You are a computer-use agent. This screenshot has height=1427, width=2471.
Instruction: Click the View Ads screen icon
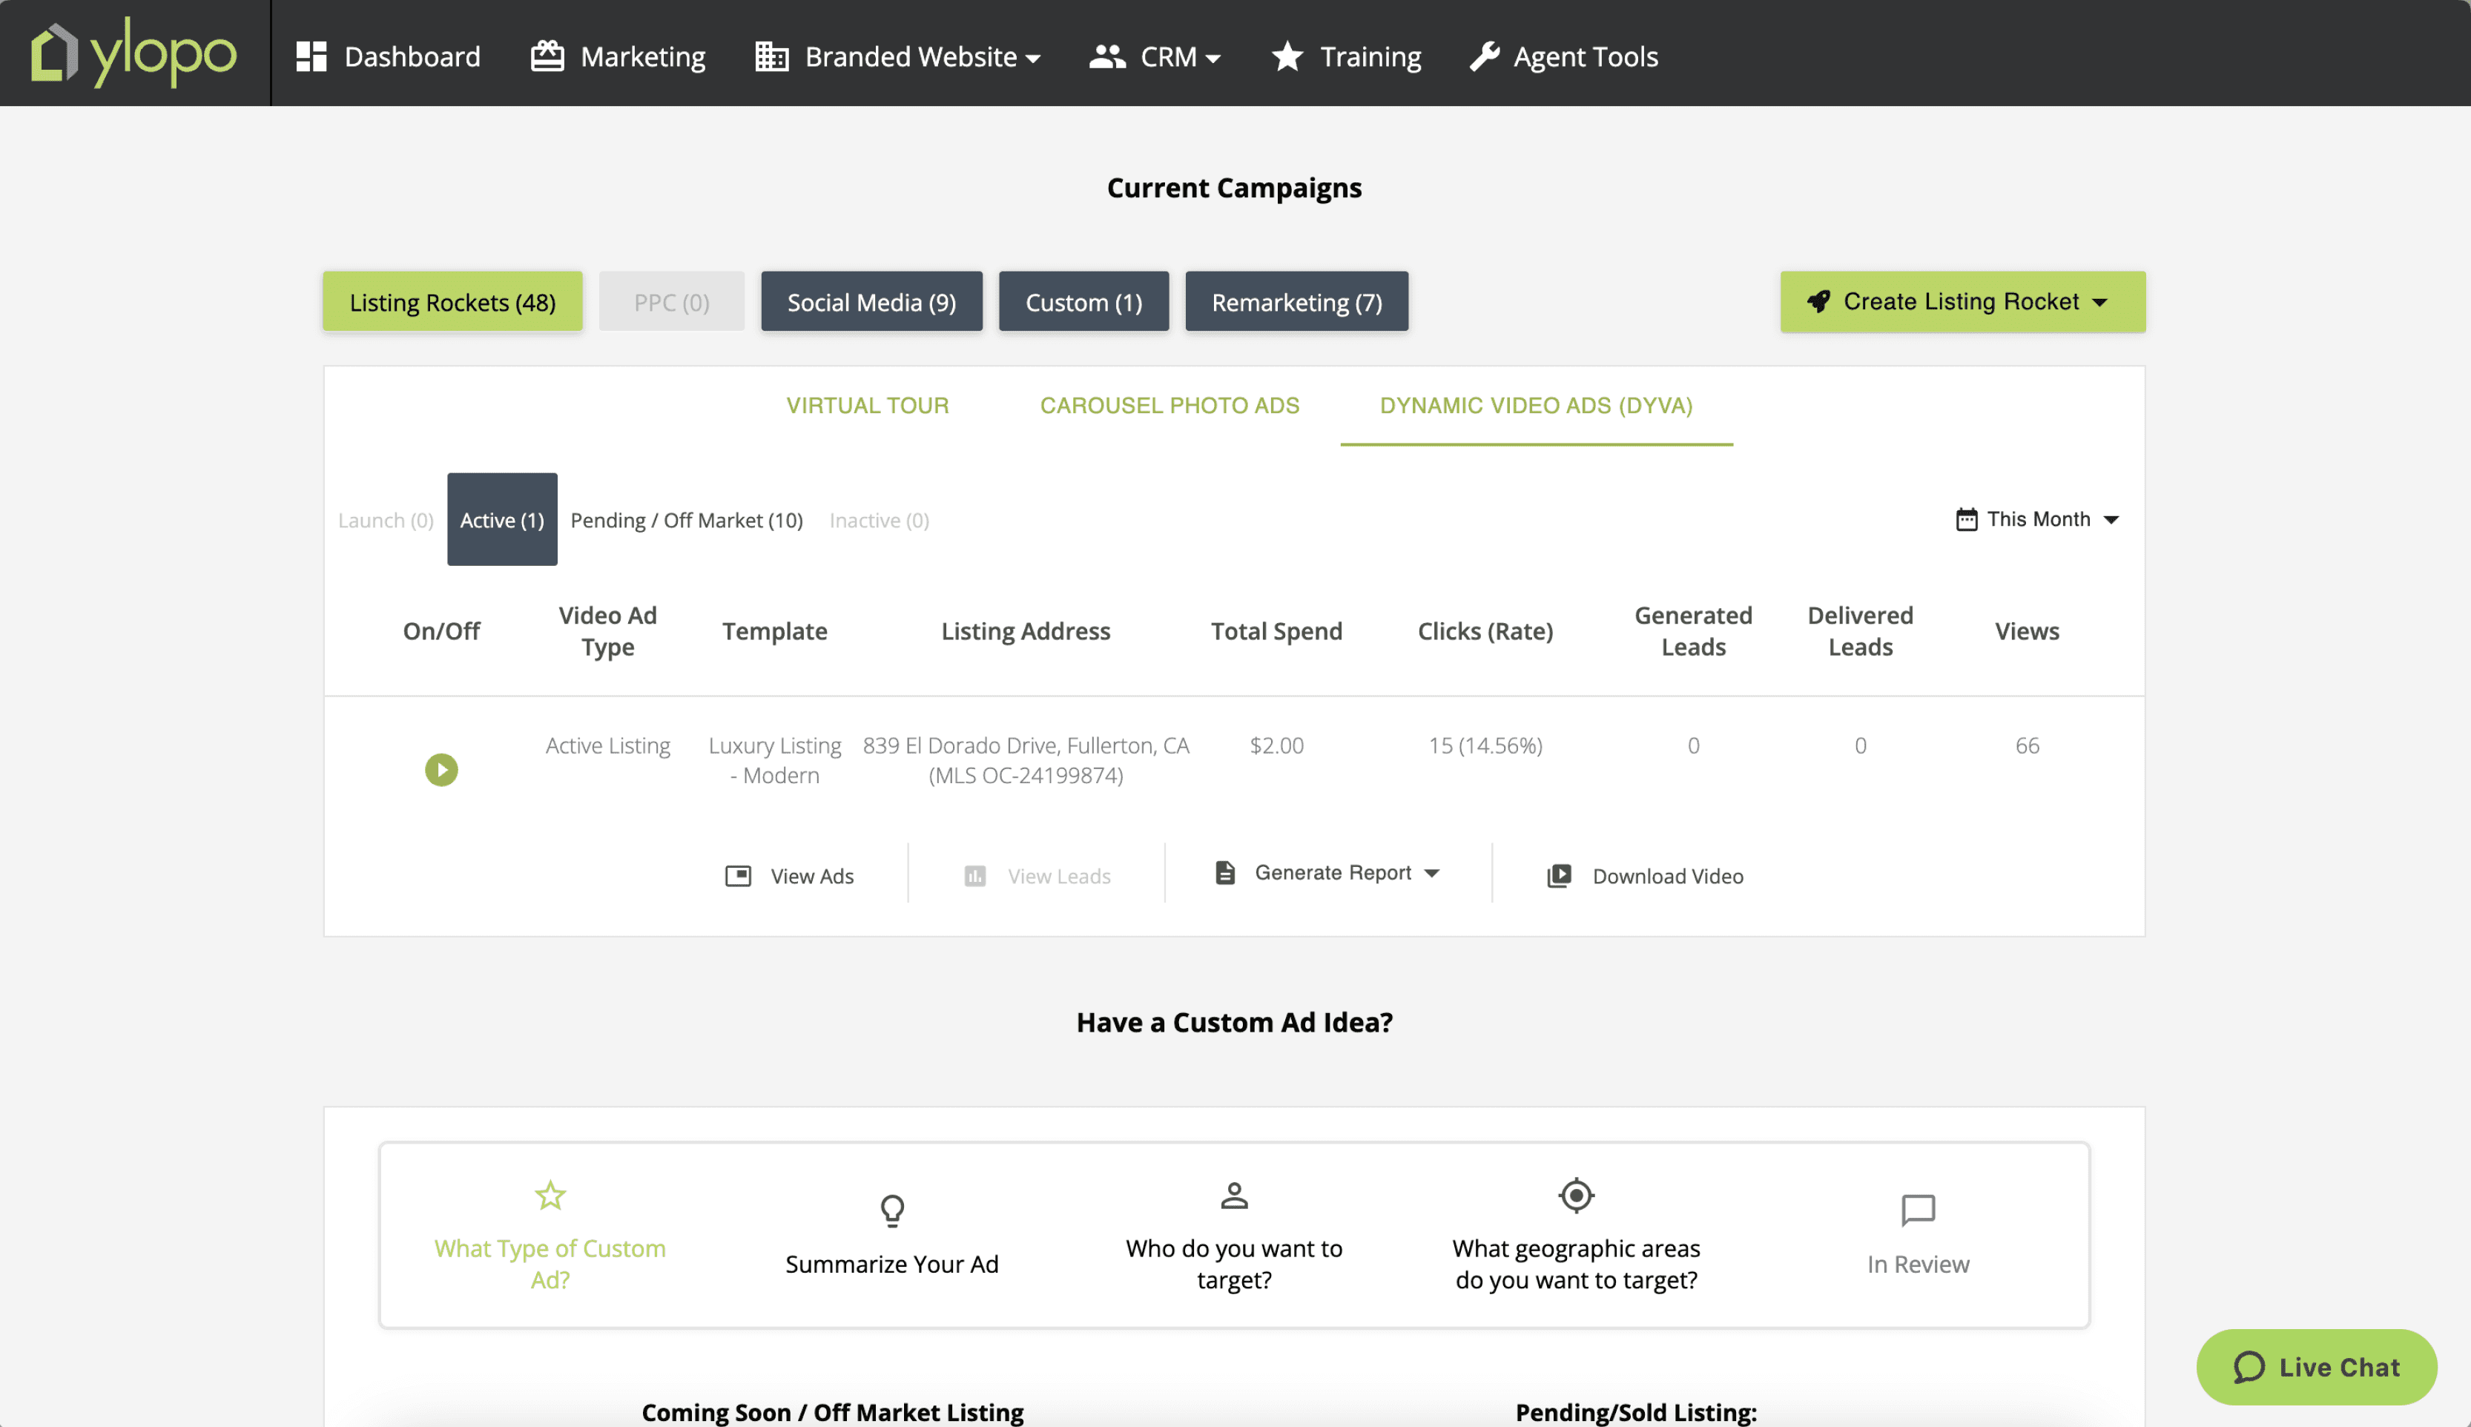pos(738,875)
